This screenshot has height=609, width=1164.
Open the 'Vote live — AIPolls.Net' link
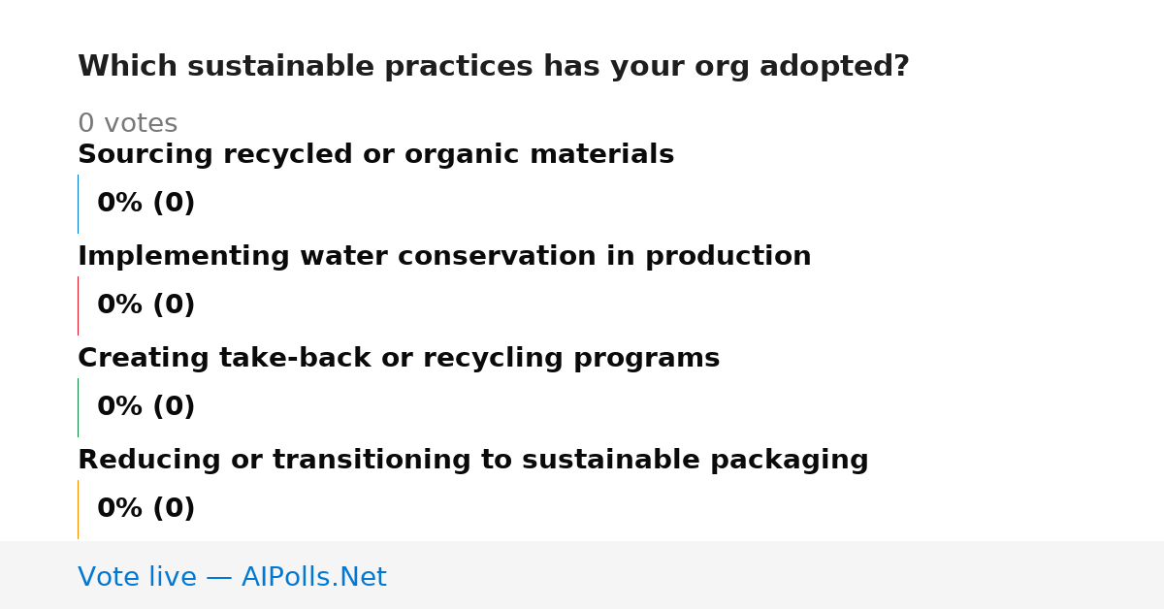coord(232,578)
